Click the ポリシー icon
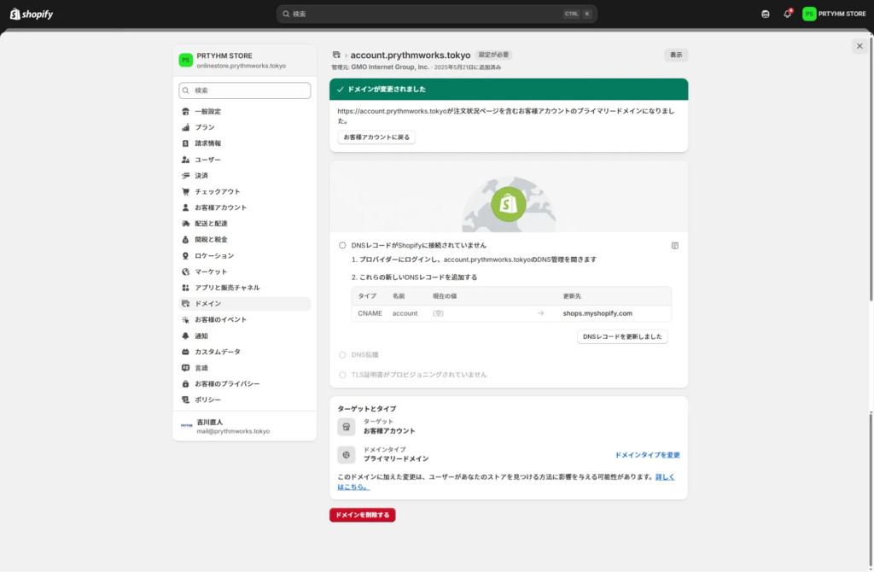 [x=185, y=400]
